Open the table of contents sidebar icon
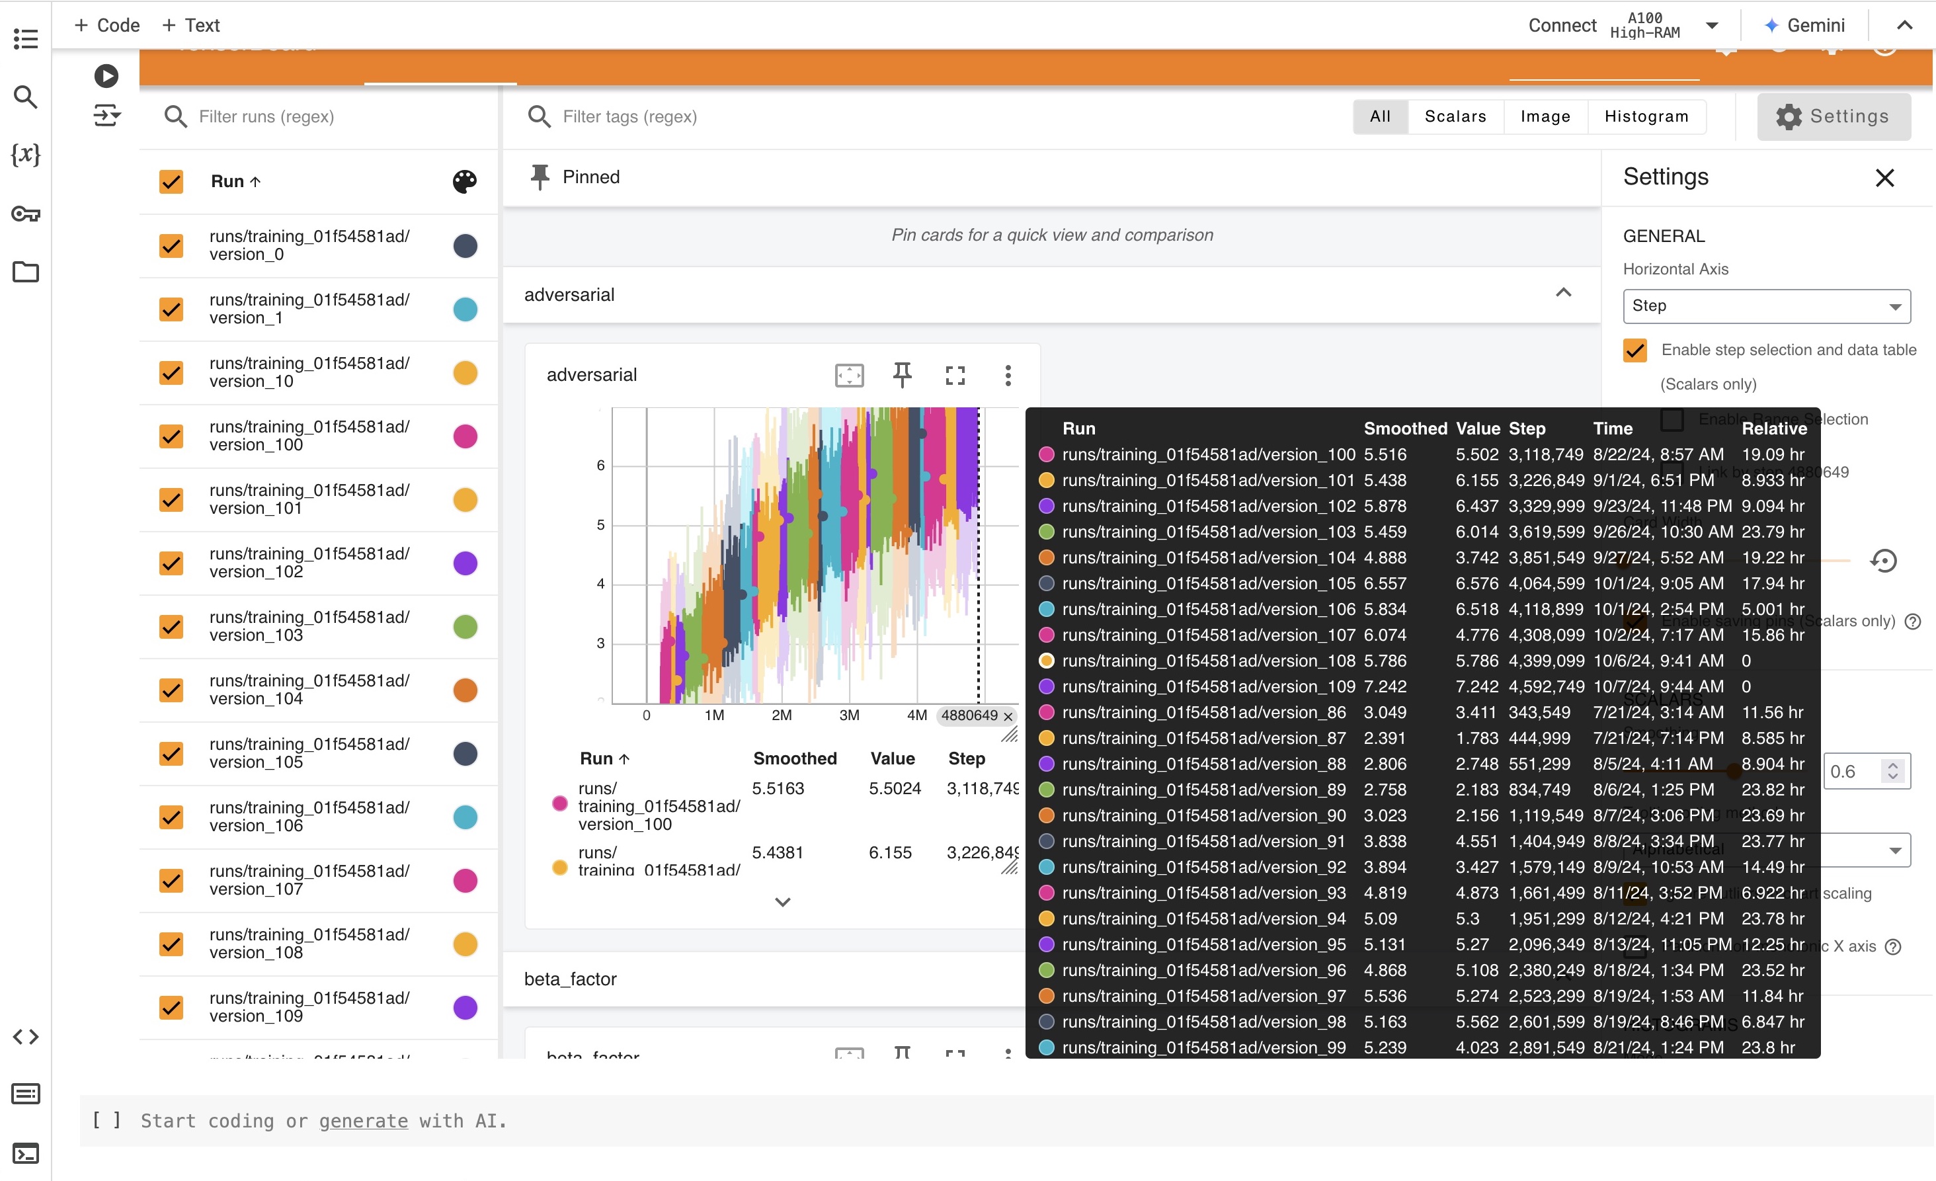 (x=25, y=38)
